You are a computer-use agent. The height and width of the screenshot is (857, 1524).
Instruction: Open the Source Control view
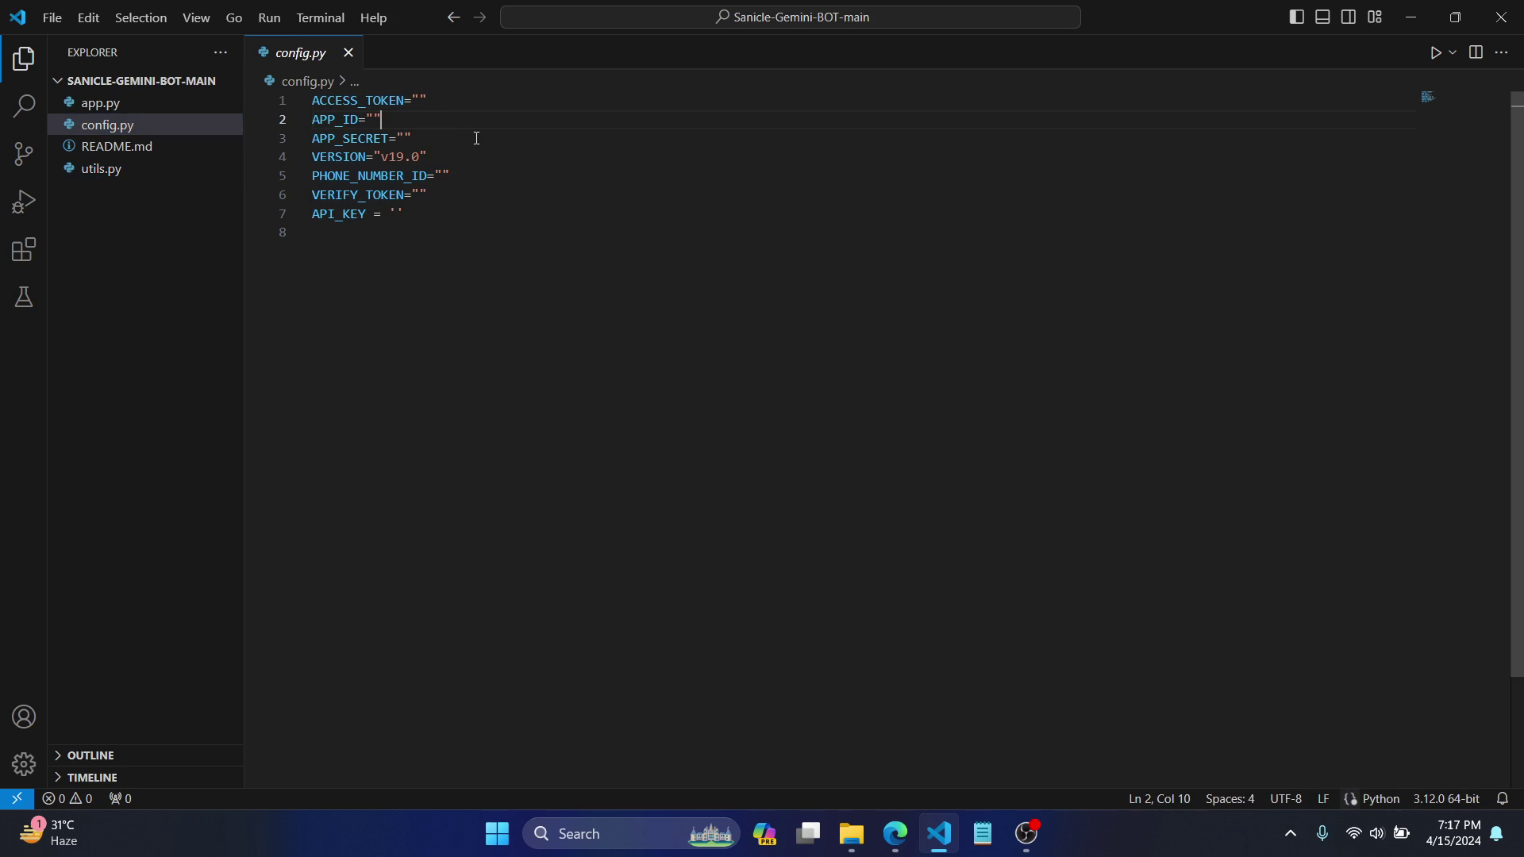[x=24, y=154]
